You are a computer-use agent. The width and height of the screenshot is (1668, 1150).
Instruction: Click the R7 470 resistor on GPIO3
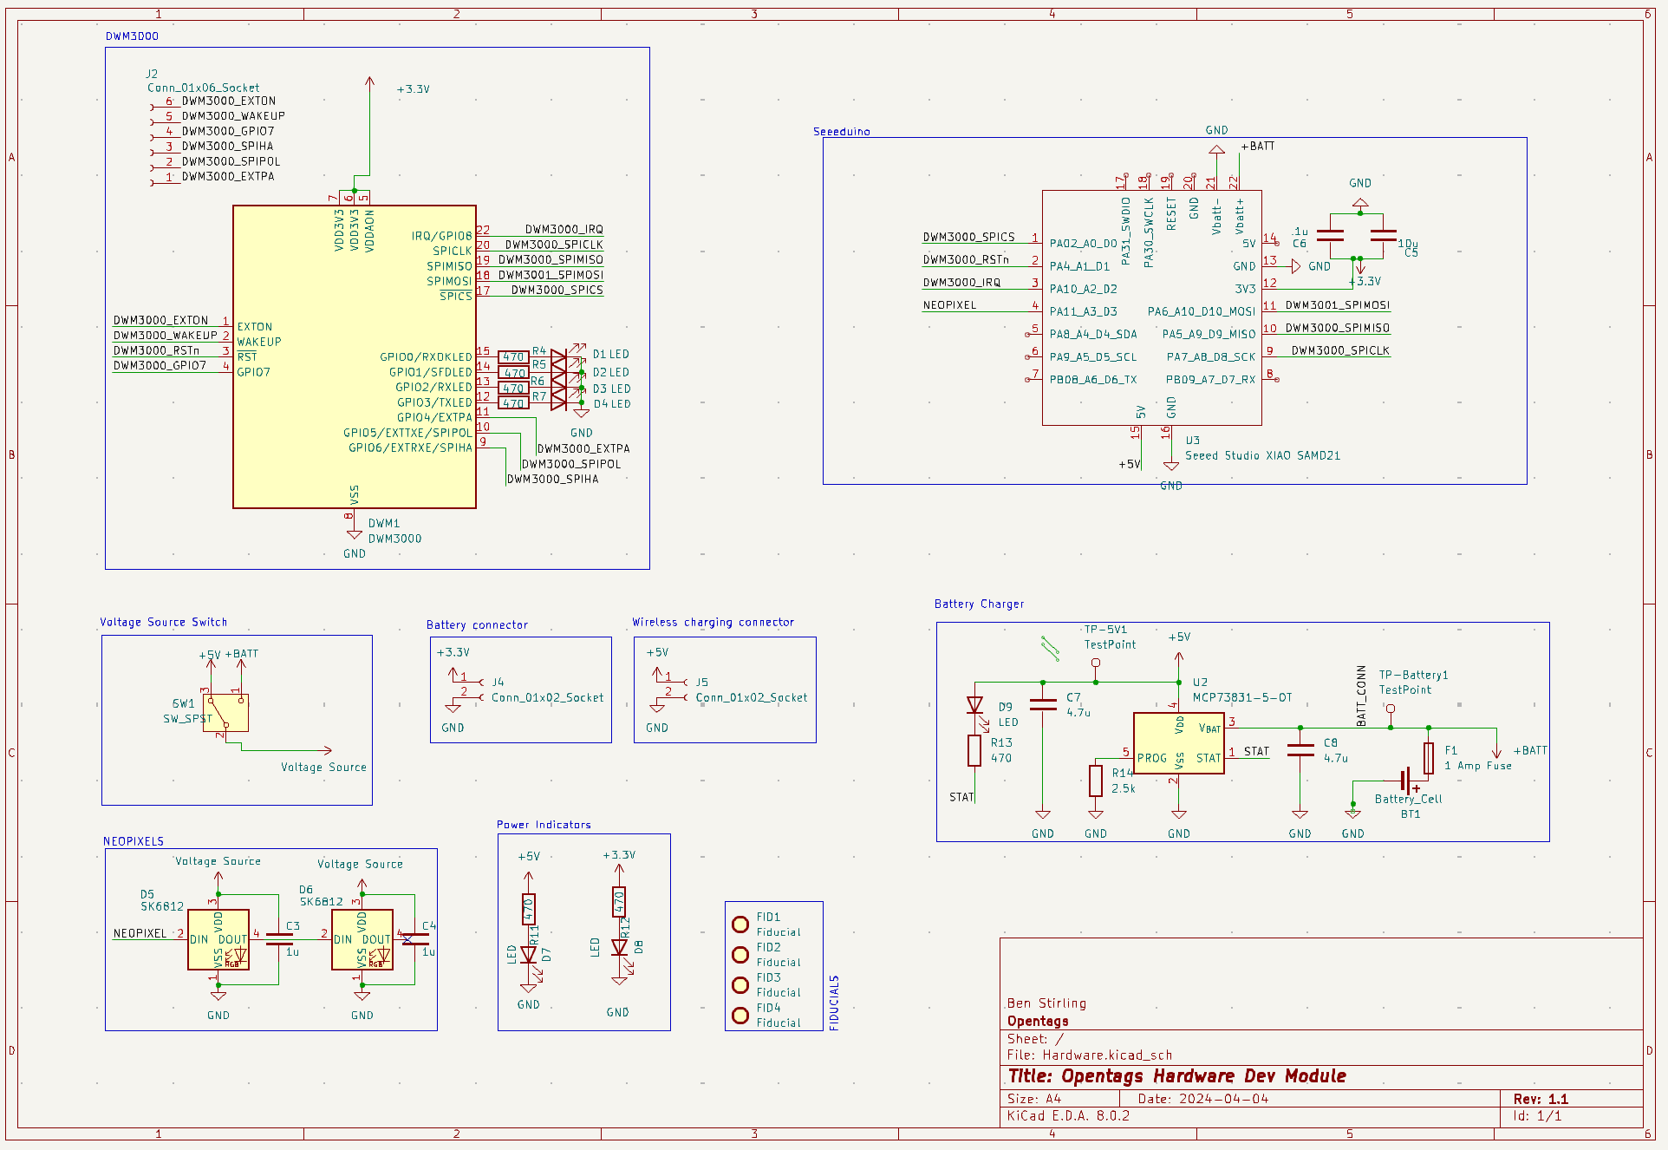(x=513, y=403)
